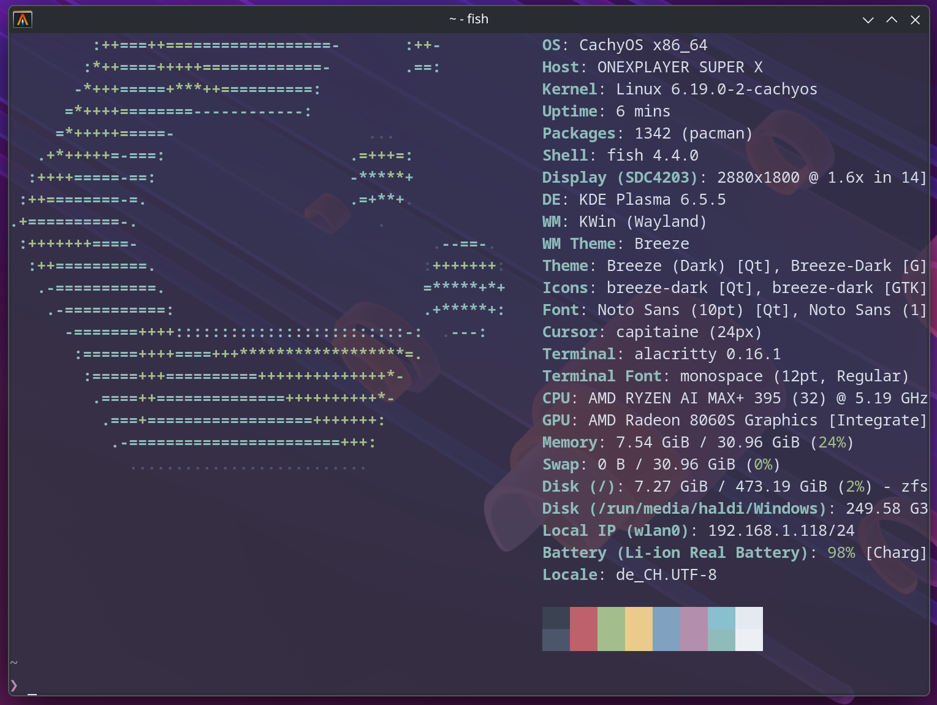Click the 'Theme: Breeze (Dark)' line
Image resolution: width=937 pixels, height=705 pixels.
click(735, 266)
